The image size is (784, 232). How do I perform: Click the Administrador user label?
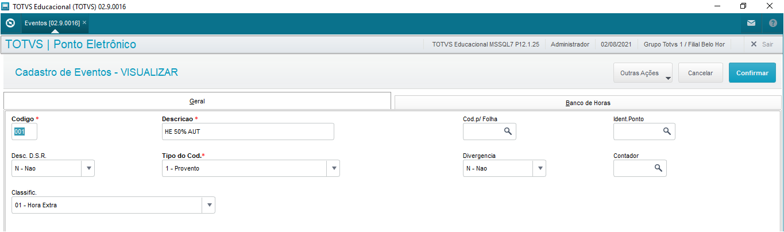[570, 44]
